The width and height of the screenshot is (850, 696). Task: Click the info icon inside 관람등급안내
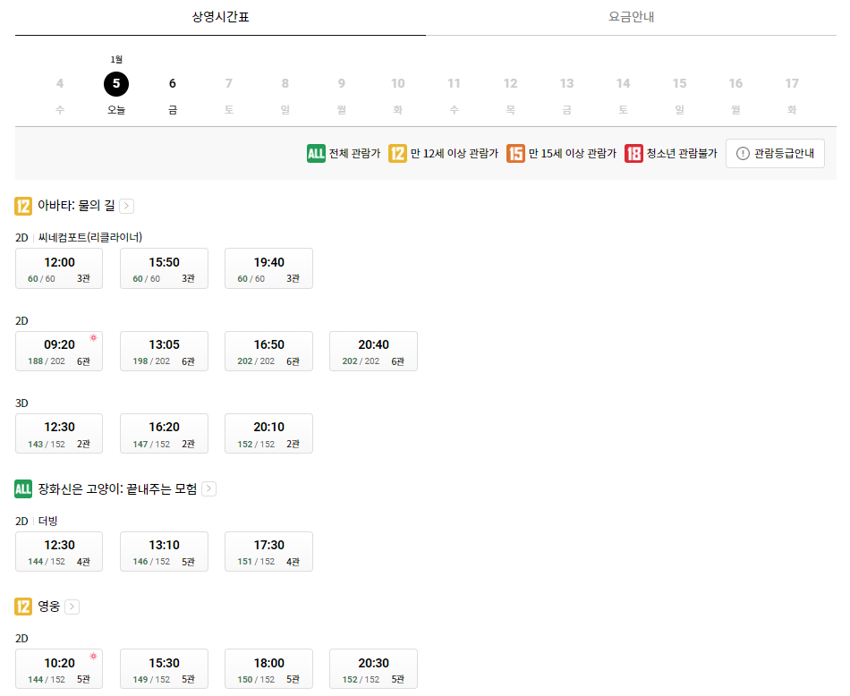pyautogui.click(x=743, y=153)
